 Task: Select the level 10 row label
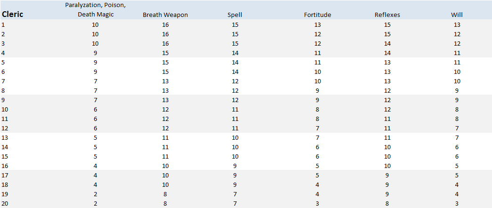click(5, 109)
